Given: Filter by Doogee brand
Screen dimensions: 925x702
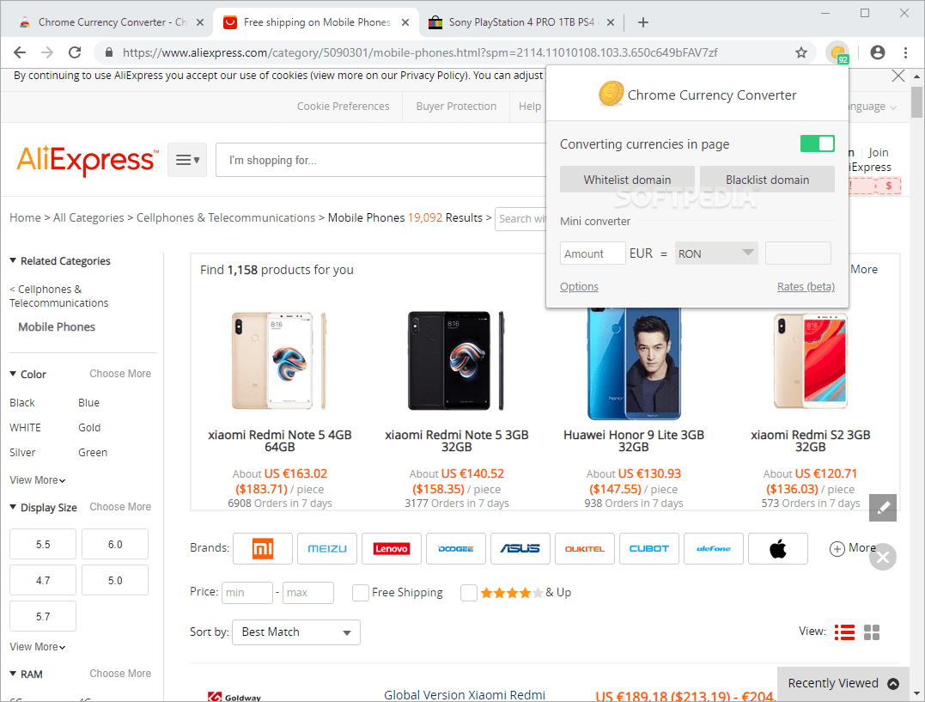Looking at the screenshot, I should point(456,548).
